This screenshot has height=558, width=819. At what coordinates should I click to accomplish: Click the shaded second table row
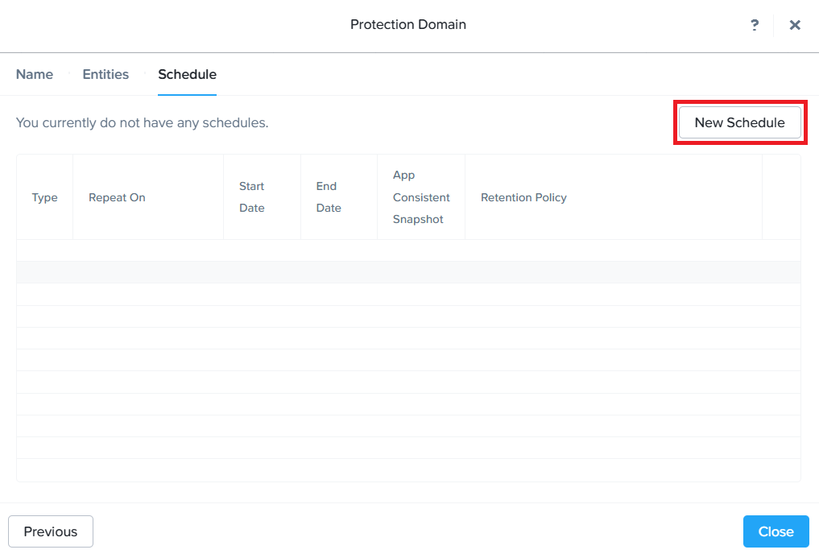click(x=408, y=272)
